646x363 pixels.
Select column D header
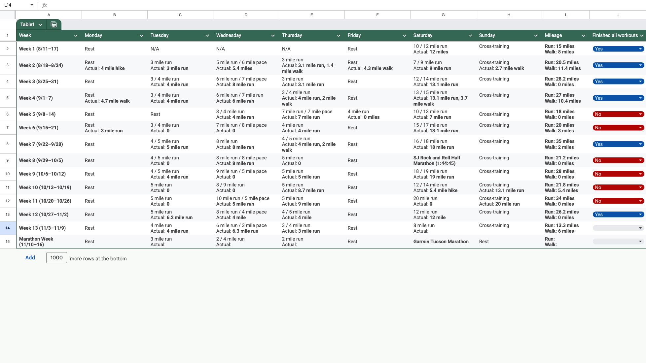(246, 15)
